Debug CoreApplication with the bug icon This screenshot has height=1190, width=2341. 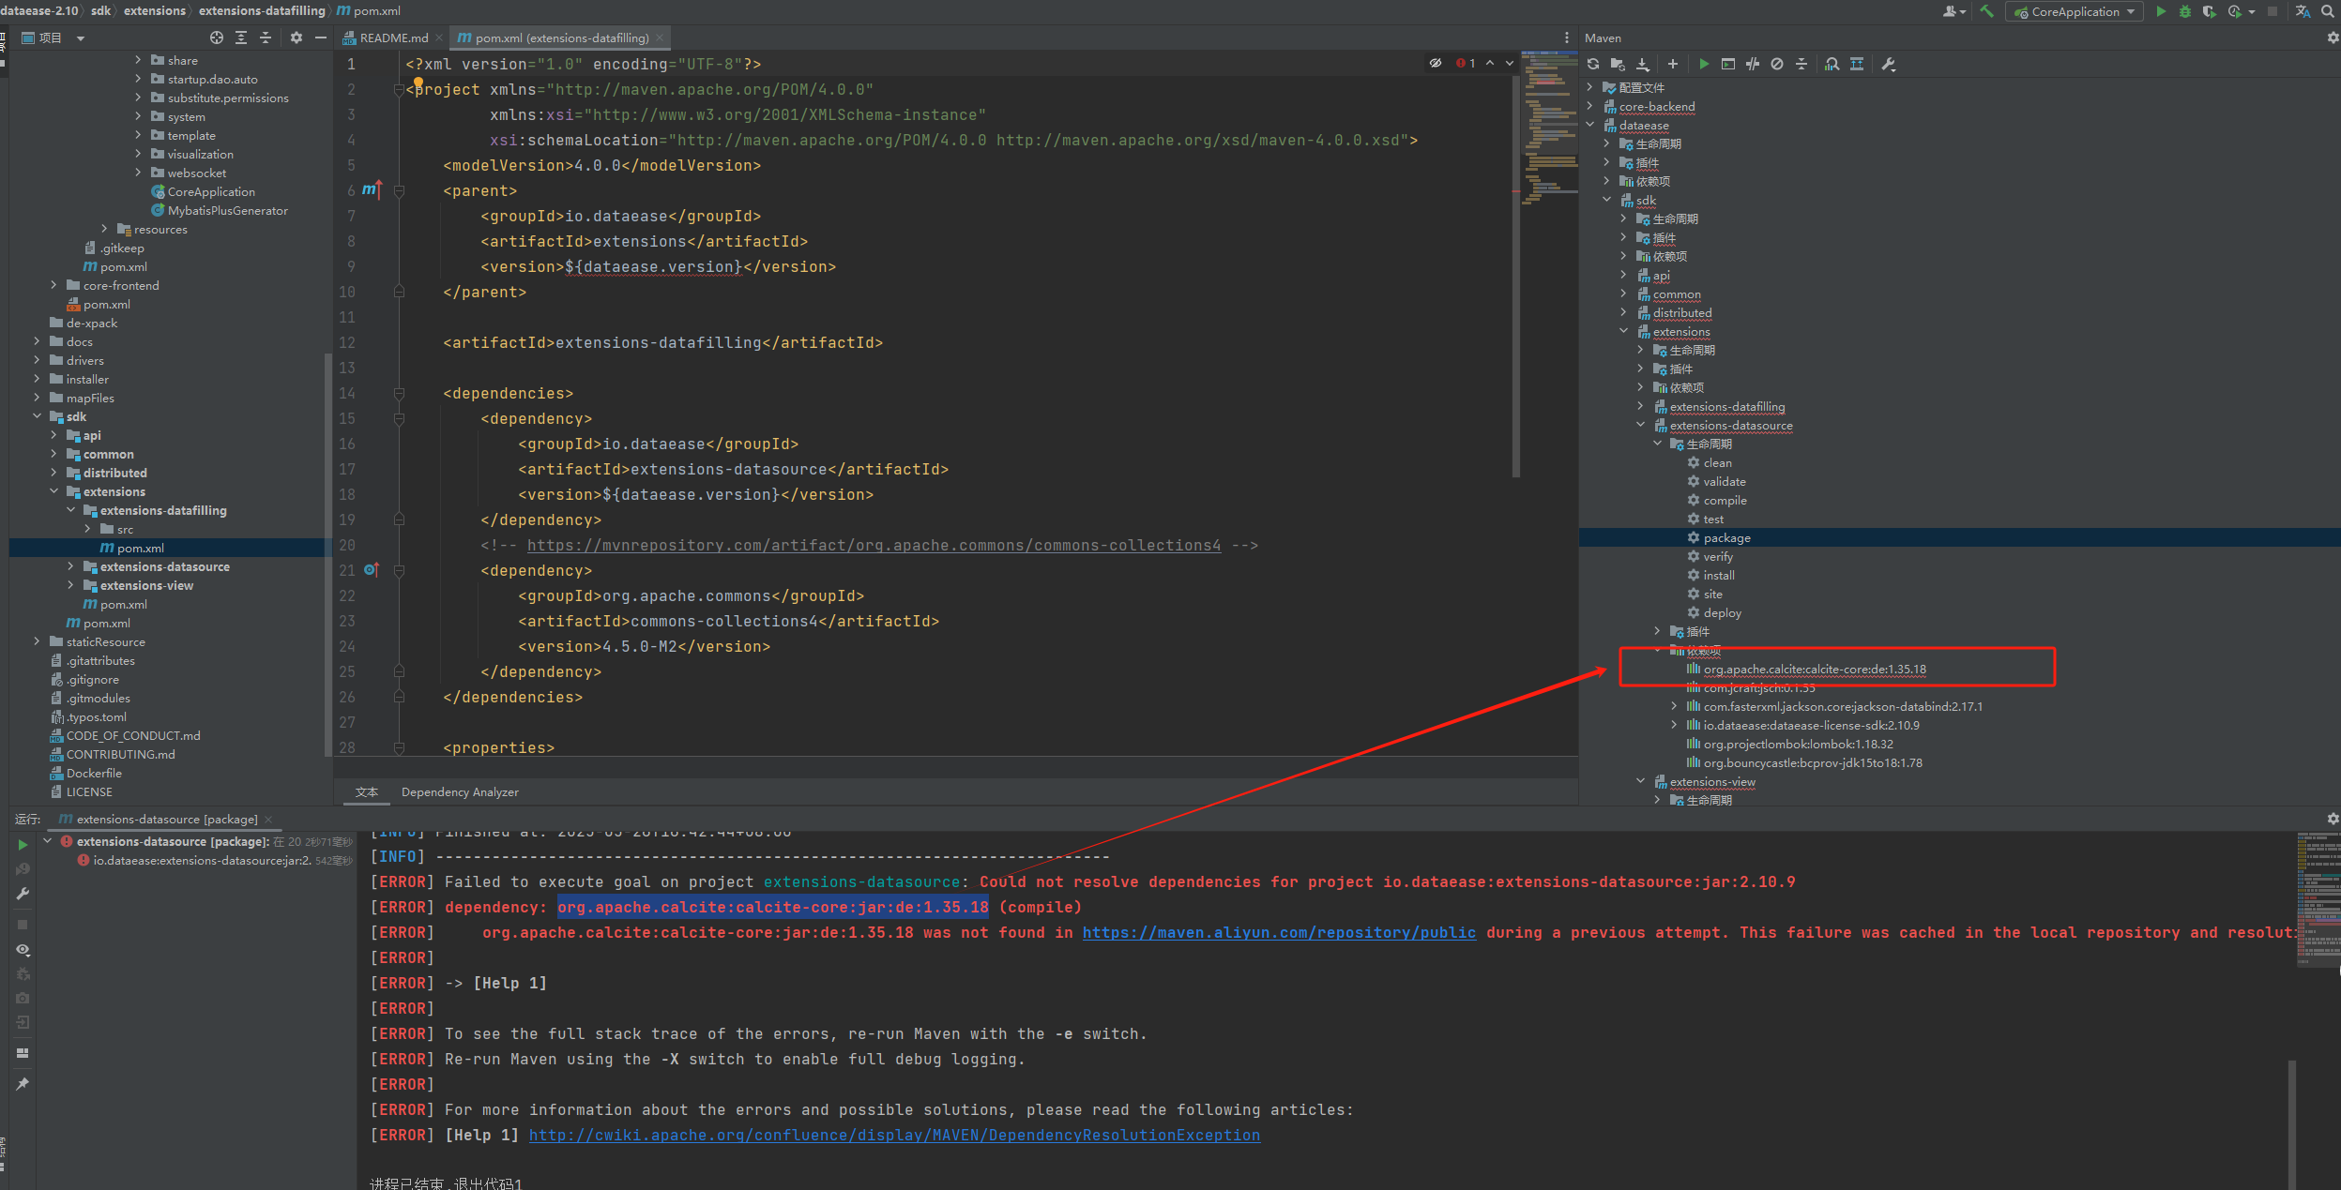click(x=2185, y=11)
